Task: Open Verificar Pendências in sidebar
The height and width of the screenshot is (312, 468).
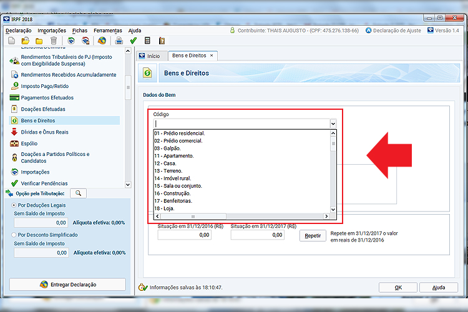Action: tap(44, 183)
